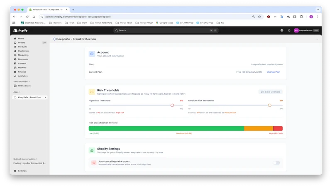This screenshot has width=332, height=187.
Task: Reload the page in the browser toolbar
Action: pyautogui.click(x=27, y=17)
